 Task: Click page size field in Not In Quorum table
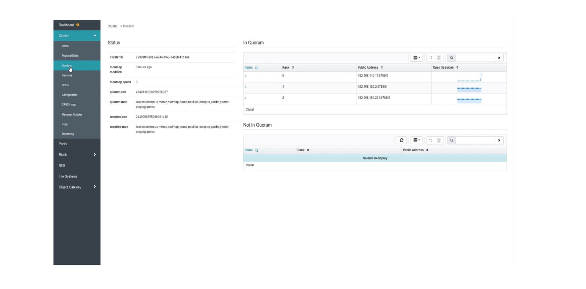[x=432, y=140]
